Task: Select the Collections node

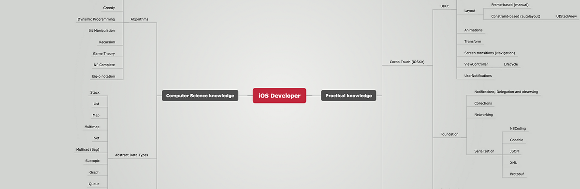Action: click(x=483, y=103)
